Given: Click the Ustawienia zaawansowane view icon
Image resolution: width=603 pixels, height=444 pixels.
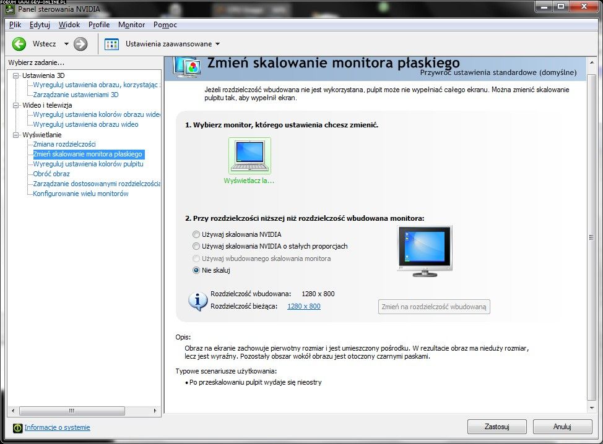Looking at the screenshot, I should tap(111, 44).
